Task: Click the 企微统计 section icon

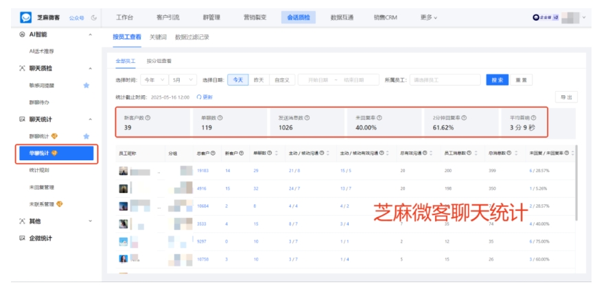Action: pyautogui.click(x=22, y=238)
